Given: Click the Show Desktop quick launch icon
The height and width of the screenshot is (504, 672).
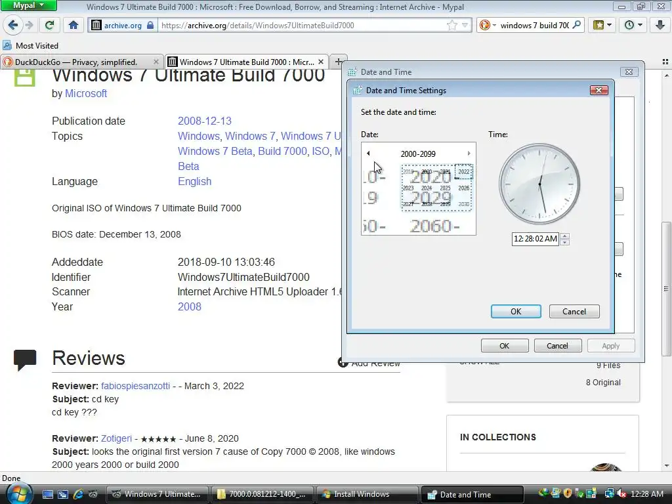Looking at the screenshot, I should [47, 494].
